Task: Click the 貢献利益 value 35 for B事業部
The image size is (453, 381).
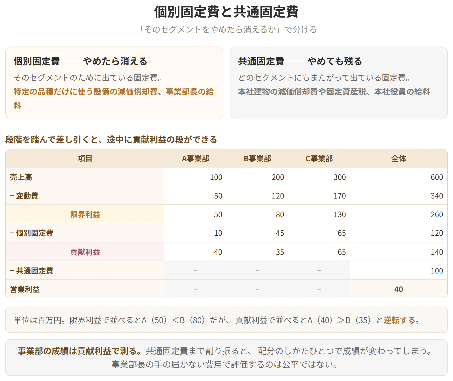Action: 280,252
